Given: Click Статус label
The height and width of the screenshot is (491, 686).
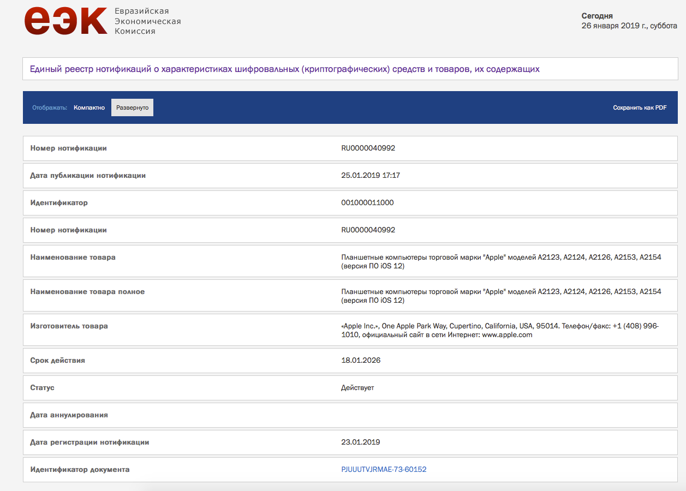Looking at the screenshot, I should 42,387.
